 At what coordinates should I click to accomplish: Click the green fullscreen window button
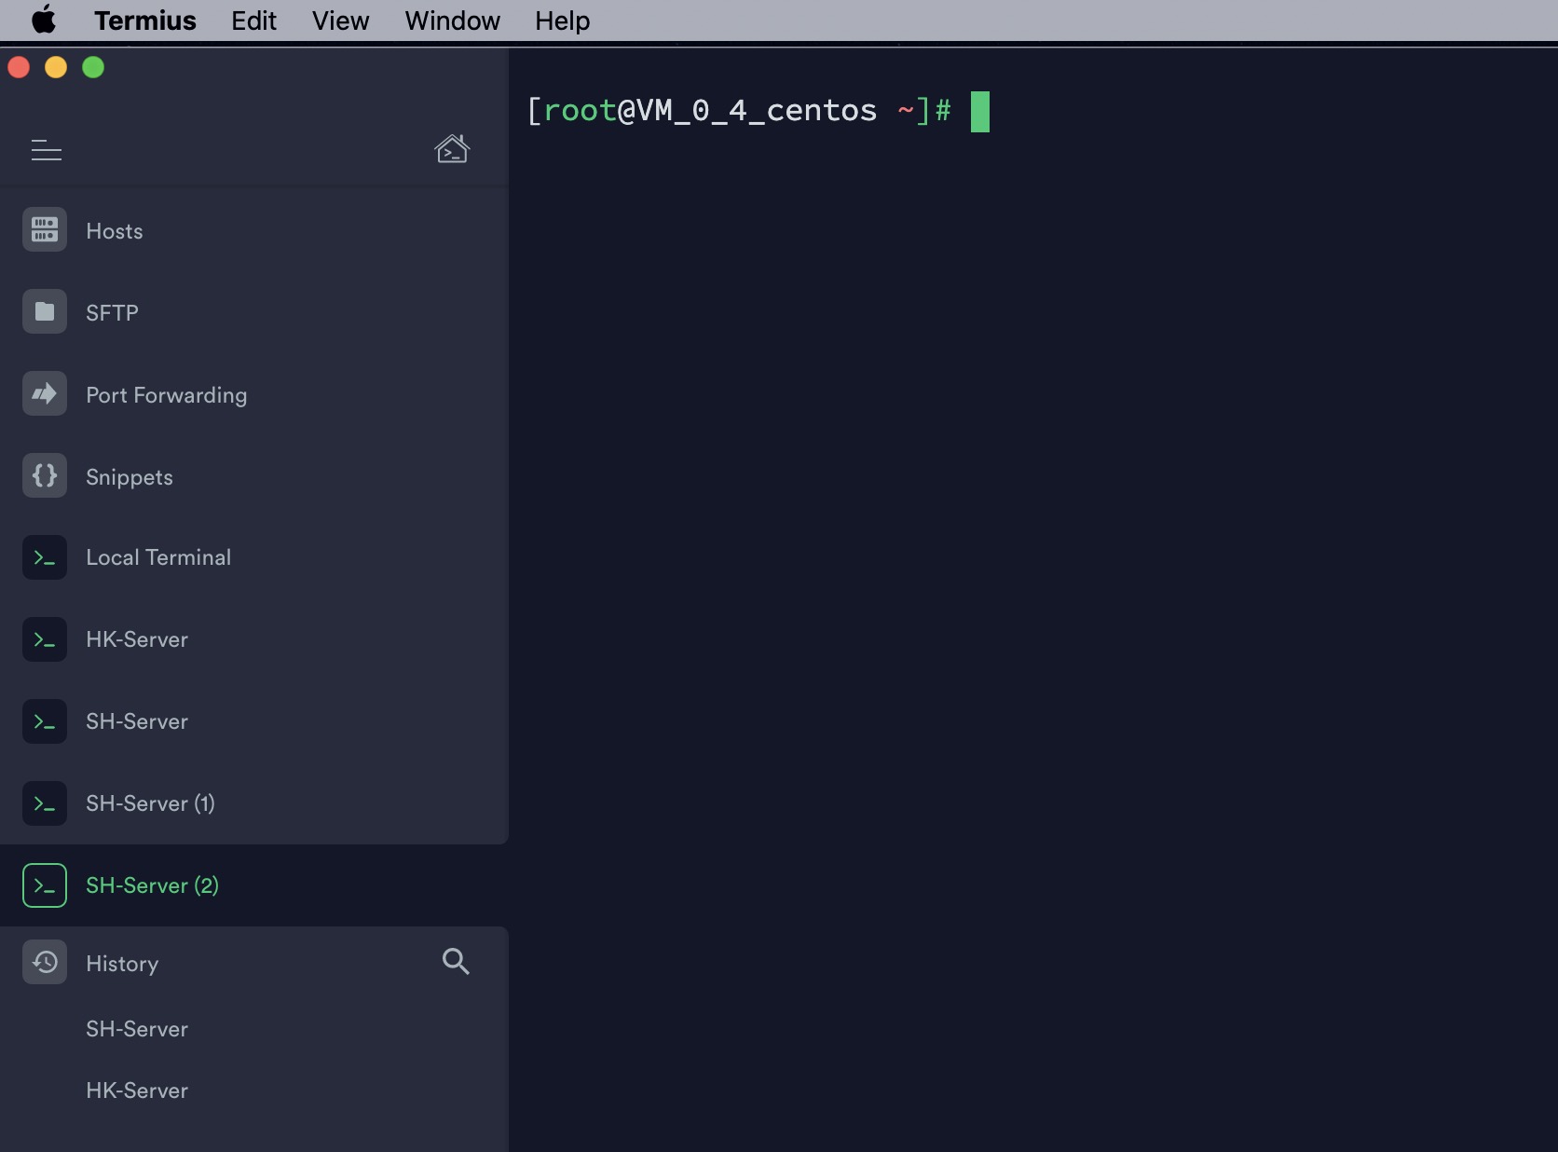[x=93, y=67]
